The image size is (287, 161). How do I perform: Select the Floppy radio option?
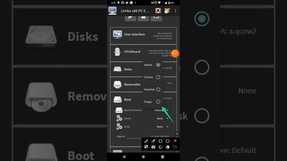coord(158,102)
